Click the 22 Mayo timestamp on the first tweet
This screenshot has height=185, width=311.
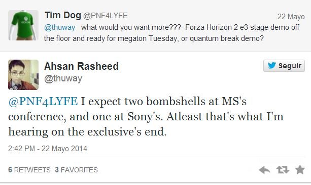(291, 17)
